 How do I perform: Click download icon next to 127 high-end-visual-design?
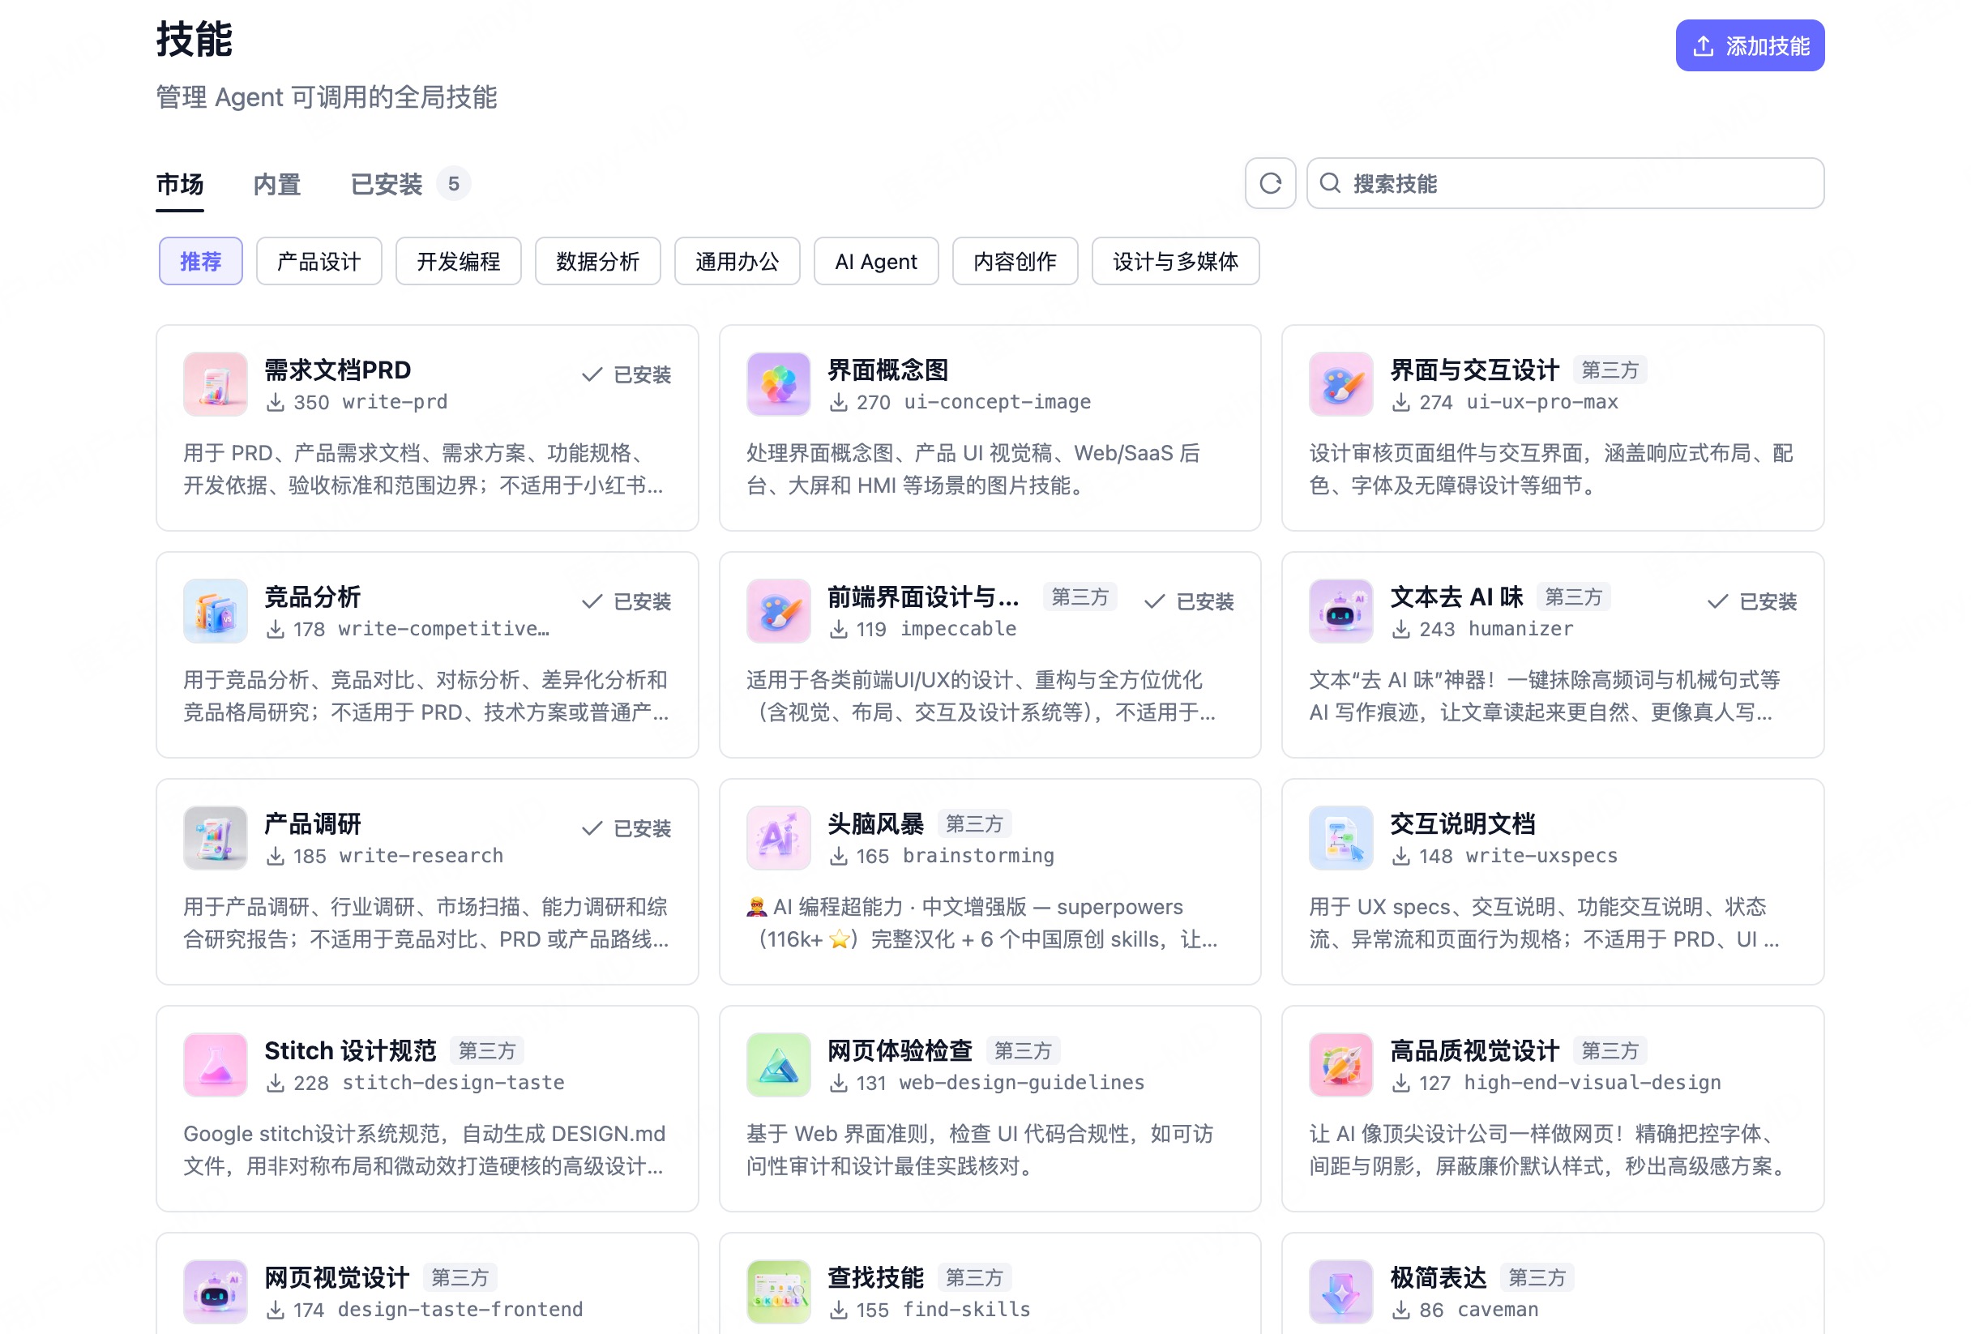click(1401, 1083)
